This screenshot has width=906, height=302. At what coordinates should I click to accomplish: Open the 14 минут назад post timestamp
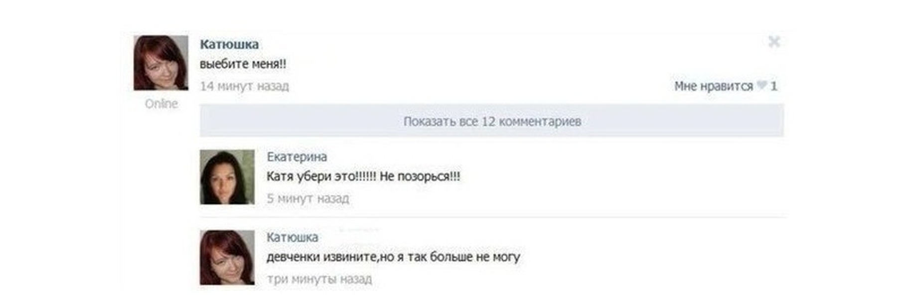click(244, 86)
